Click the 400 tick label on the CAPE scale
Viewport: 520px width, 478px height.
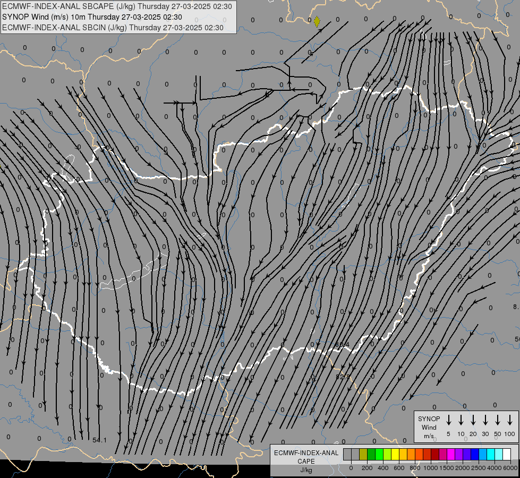click(x=383, y=468)
